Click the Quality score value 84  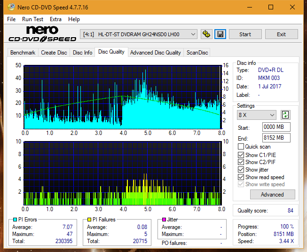[291, 211]
